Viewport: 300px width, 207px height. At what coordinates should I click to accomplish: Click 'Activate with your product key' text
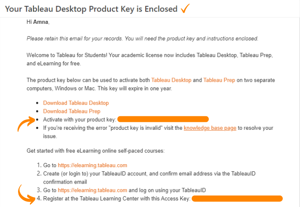(x=79, y=120)
